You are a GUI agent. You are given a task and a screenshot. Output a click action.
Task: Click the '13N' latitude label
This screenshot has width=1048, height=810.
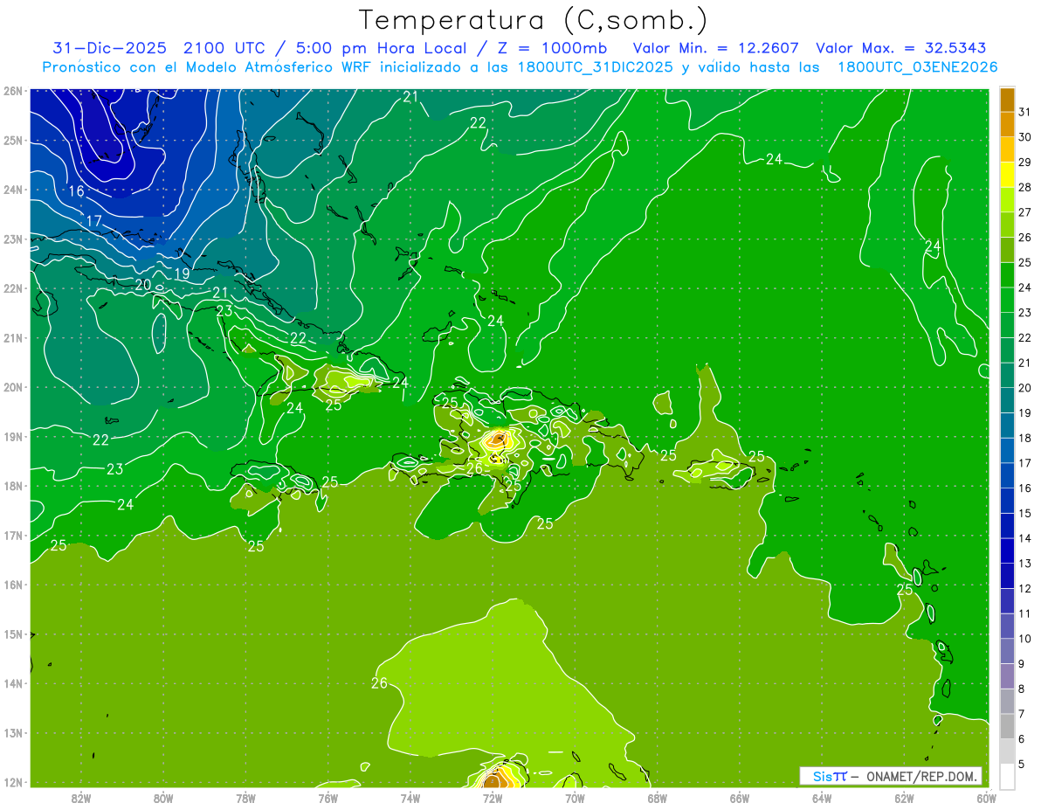click(13, 733)
